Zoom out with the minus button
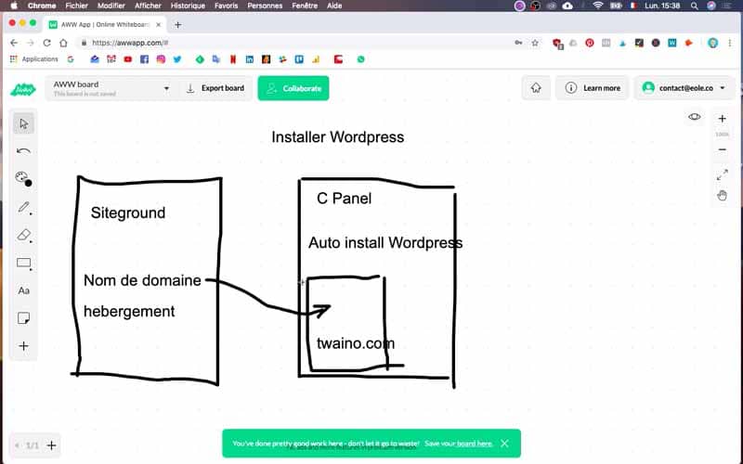The height and width of the screenshot is (464, 743). pos(722,149)
